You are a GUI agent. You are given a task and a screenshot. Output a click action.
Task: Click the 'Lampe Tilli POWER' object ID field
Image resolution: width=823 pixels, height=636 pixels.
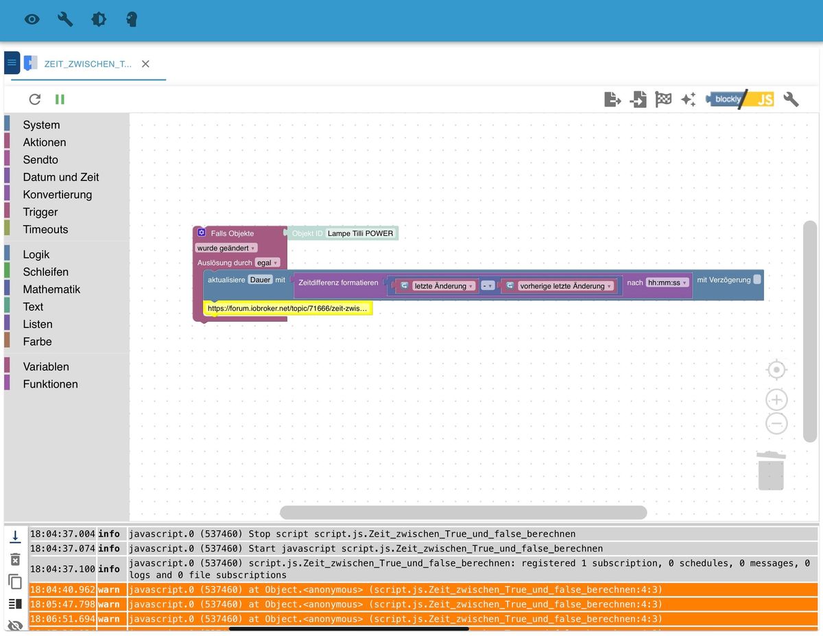(x=361, y=233)
